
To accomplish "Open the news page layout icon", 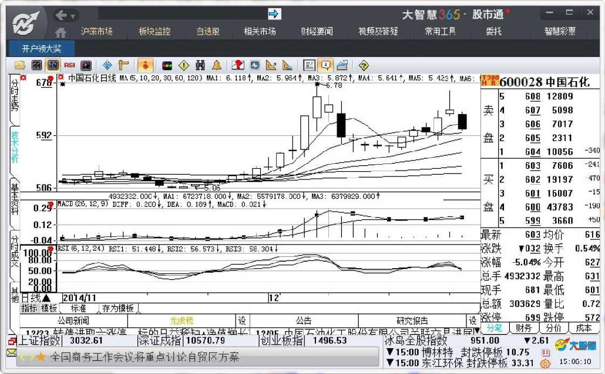I will point(309,65).
